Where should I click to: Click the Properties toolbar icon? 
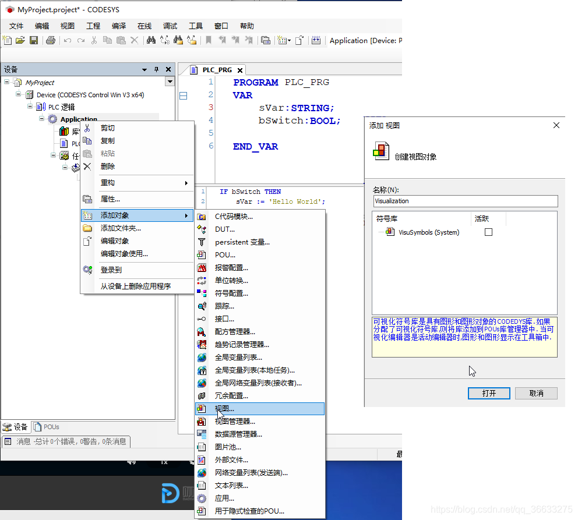tap(266, 40)
